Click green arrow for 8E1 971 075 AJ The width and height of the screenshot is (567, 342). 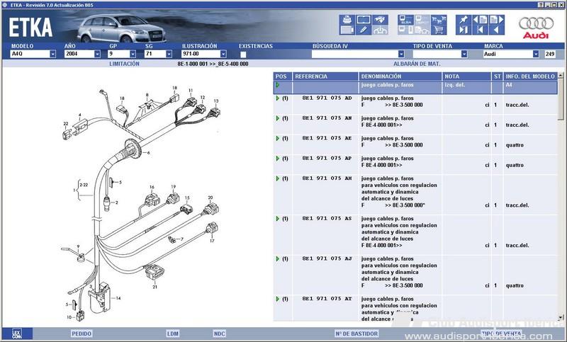pyautogui.click(x=277, y=259)
